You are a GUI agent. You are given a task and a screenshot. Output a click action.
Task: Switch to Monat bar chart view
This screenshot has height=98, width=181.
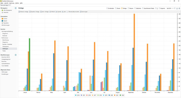pos(52,12)
